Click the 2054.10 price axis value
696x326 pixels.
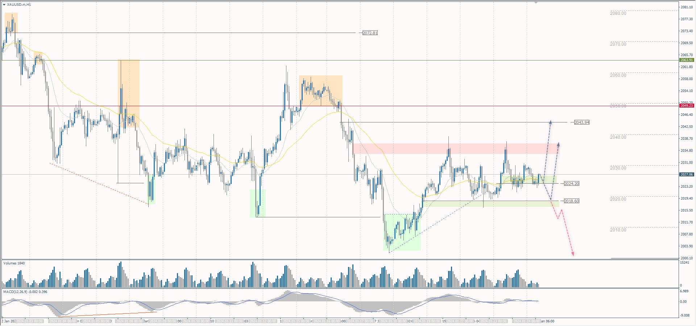pyautogui.click(x=687, y=91)
